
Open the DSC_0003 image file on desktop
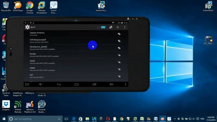[209, 40]
